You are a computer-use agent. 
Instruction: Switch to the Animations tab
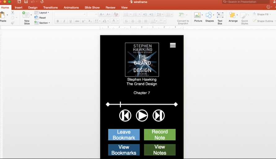tap(71, 7)
